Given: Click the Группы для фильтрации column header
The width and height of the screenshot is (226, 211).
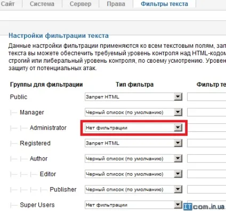Looking at the screenshot, I should [46, 85].
